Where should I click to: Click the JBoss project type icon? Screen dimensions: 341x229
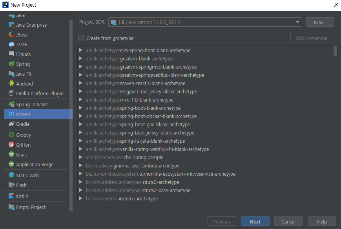11,35
